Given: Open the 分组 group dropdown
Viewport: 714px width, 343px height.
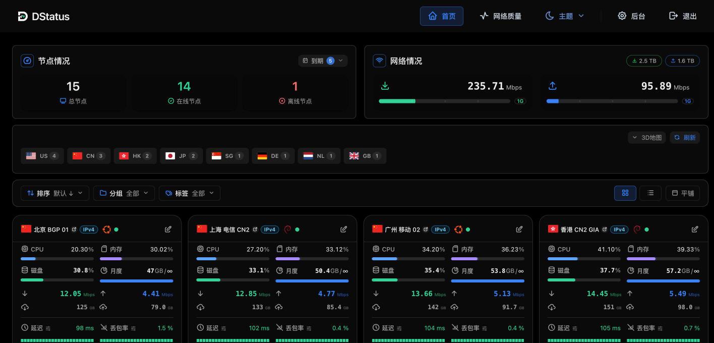Looking at the screenshot, I should [124, 193].
